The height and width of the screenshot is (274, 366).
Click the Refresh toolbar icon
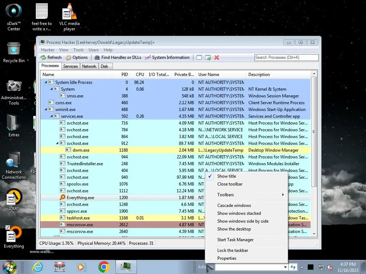pos(43,57)
